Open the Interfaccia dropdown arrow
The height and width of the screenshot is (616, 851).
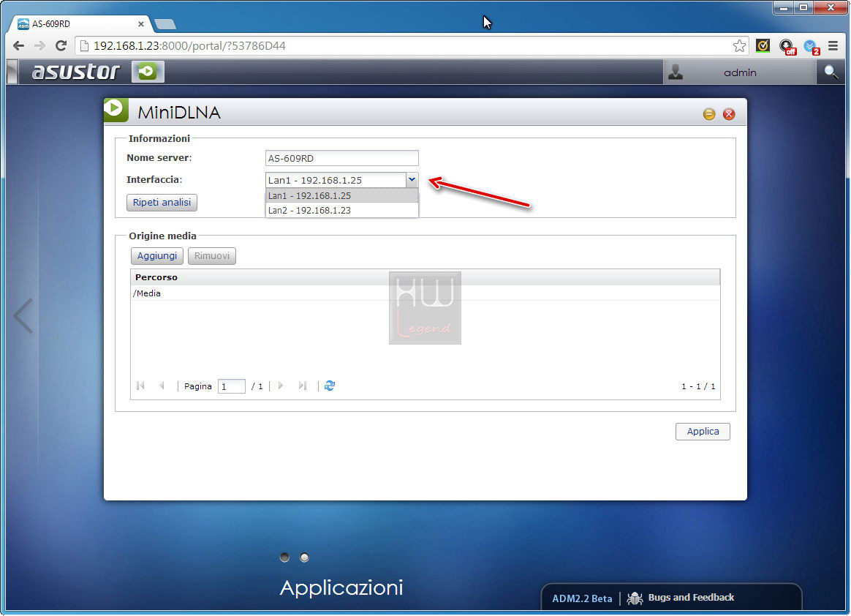[x=412, y=180]
